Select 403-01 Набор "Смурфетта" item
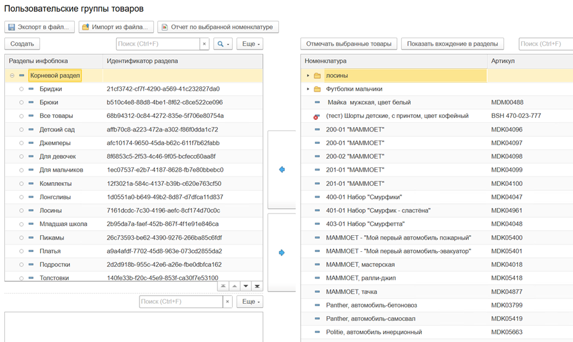This screenshot has height=342, width=573. tap(366, 224)
